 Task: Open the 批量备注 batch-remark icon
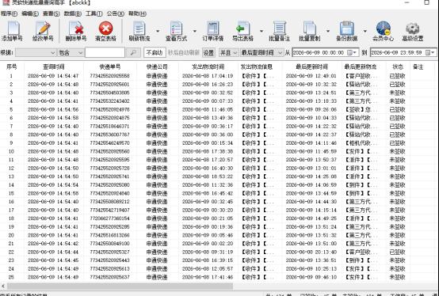click(x=279, y=31)
